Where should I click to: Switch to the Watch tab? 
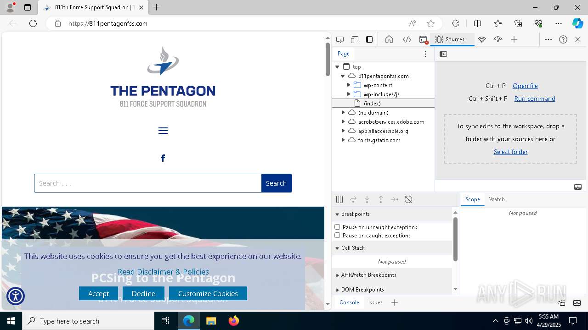pos(497,199)
